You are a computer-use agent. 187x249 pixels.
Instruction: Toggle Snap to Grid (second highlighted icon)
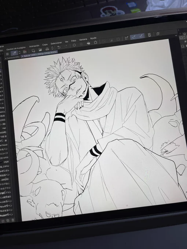[x=141, y=36]
